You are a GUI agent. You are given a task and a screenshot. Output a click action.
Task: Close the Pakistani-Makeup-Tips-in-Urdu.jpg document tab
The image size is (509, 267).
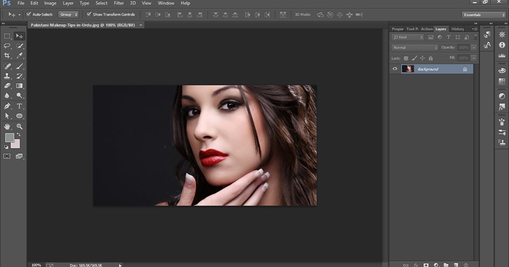[x=140, y=25]
